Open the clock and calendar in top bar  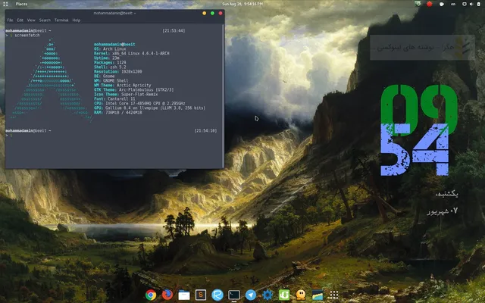(242, 4)
